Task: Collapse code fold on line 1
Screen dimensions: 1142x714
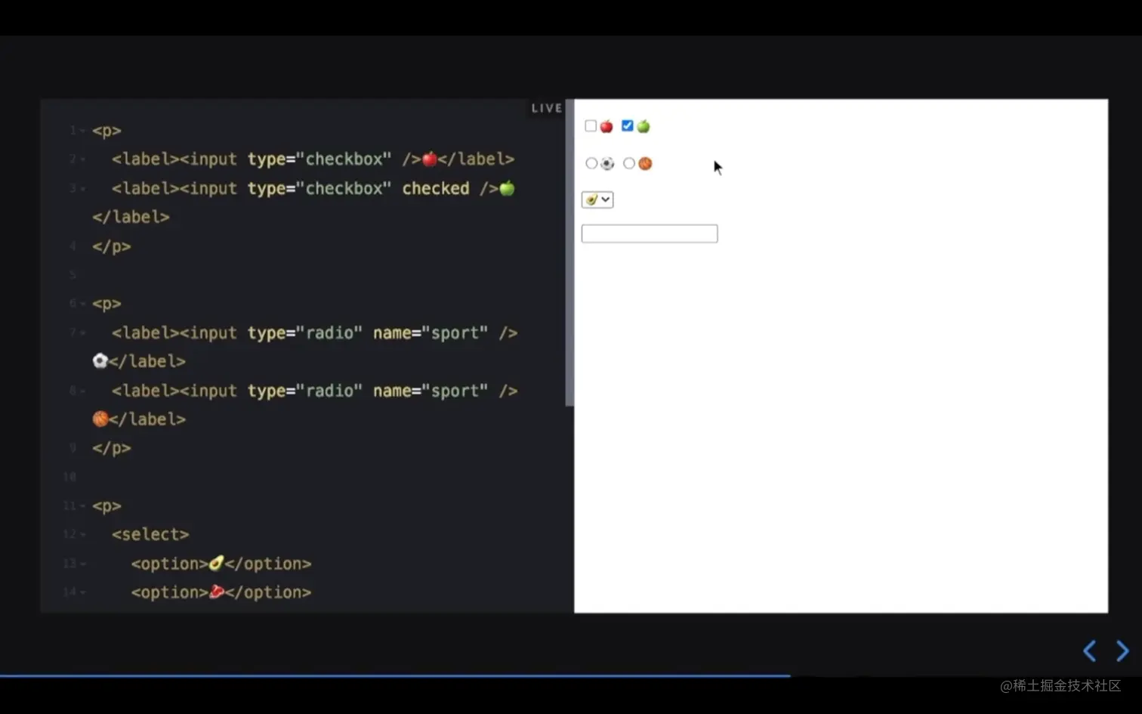Action: click(82, 131)
